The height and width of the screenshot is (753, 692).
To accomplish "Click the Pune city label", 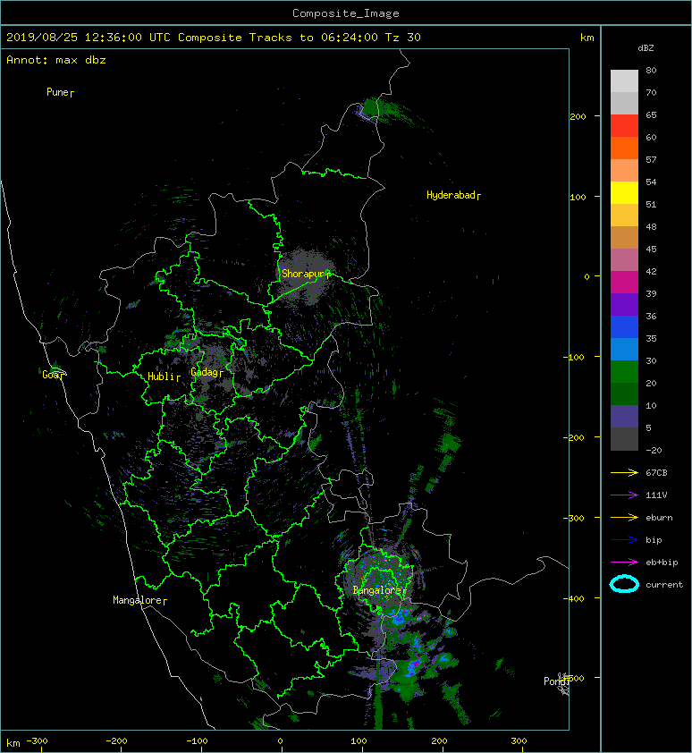I will (60, 92).
